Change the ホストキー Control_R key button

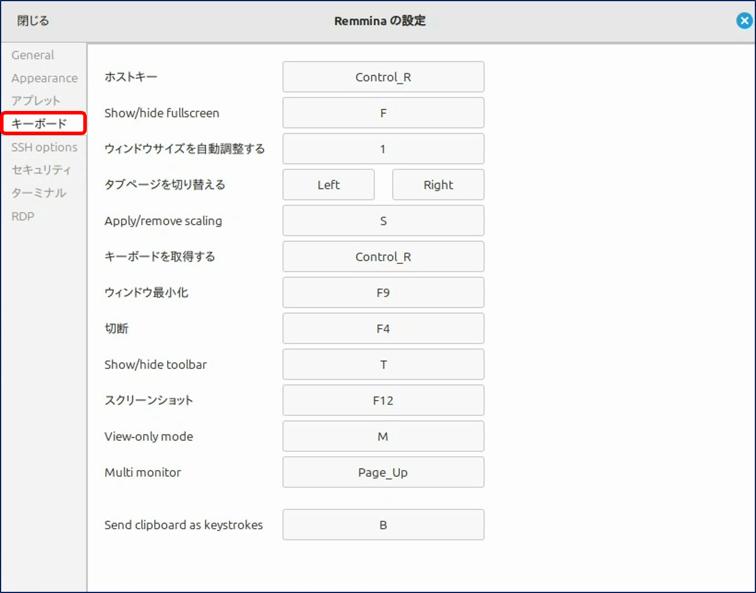(383, 77)
